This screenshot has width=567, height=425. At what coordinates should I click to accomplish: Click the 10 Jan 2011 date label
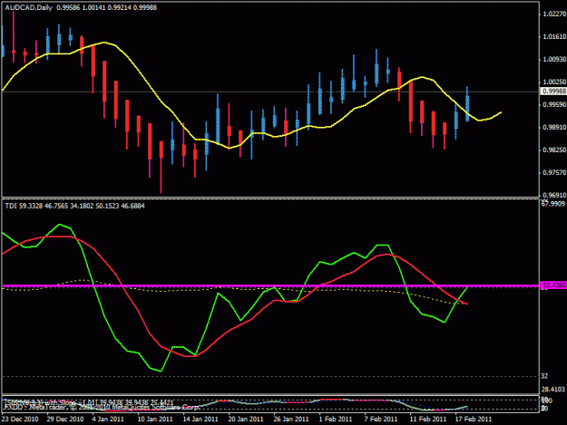coord(155,420)
